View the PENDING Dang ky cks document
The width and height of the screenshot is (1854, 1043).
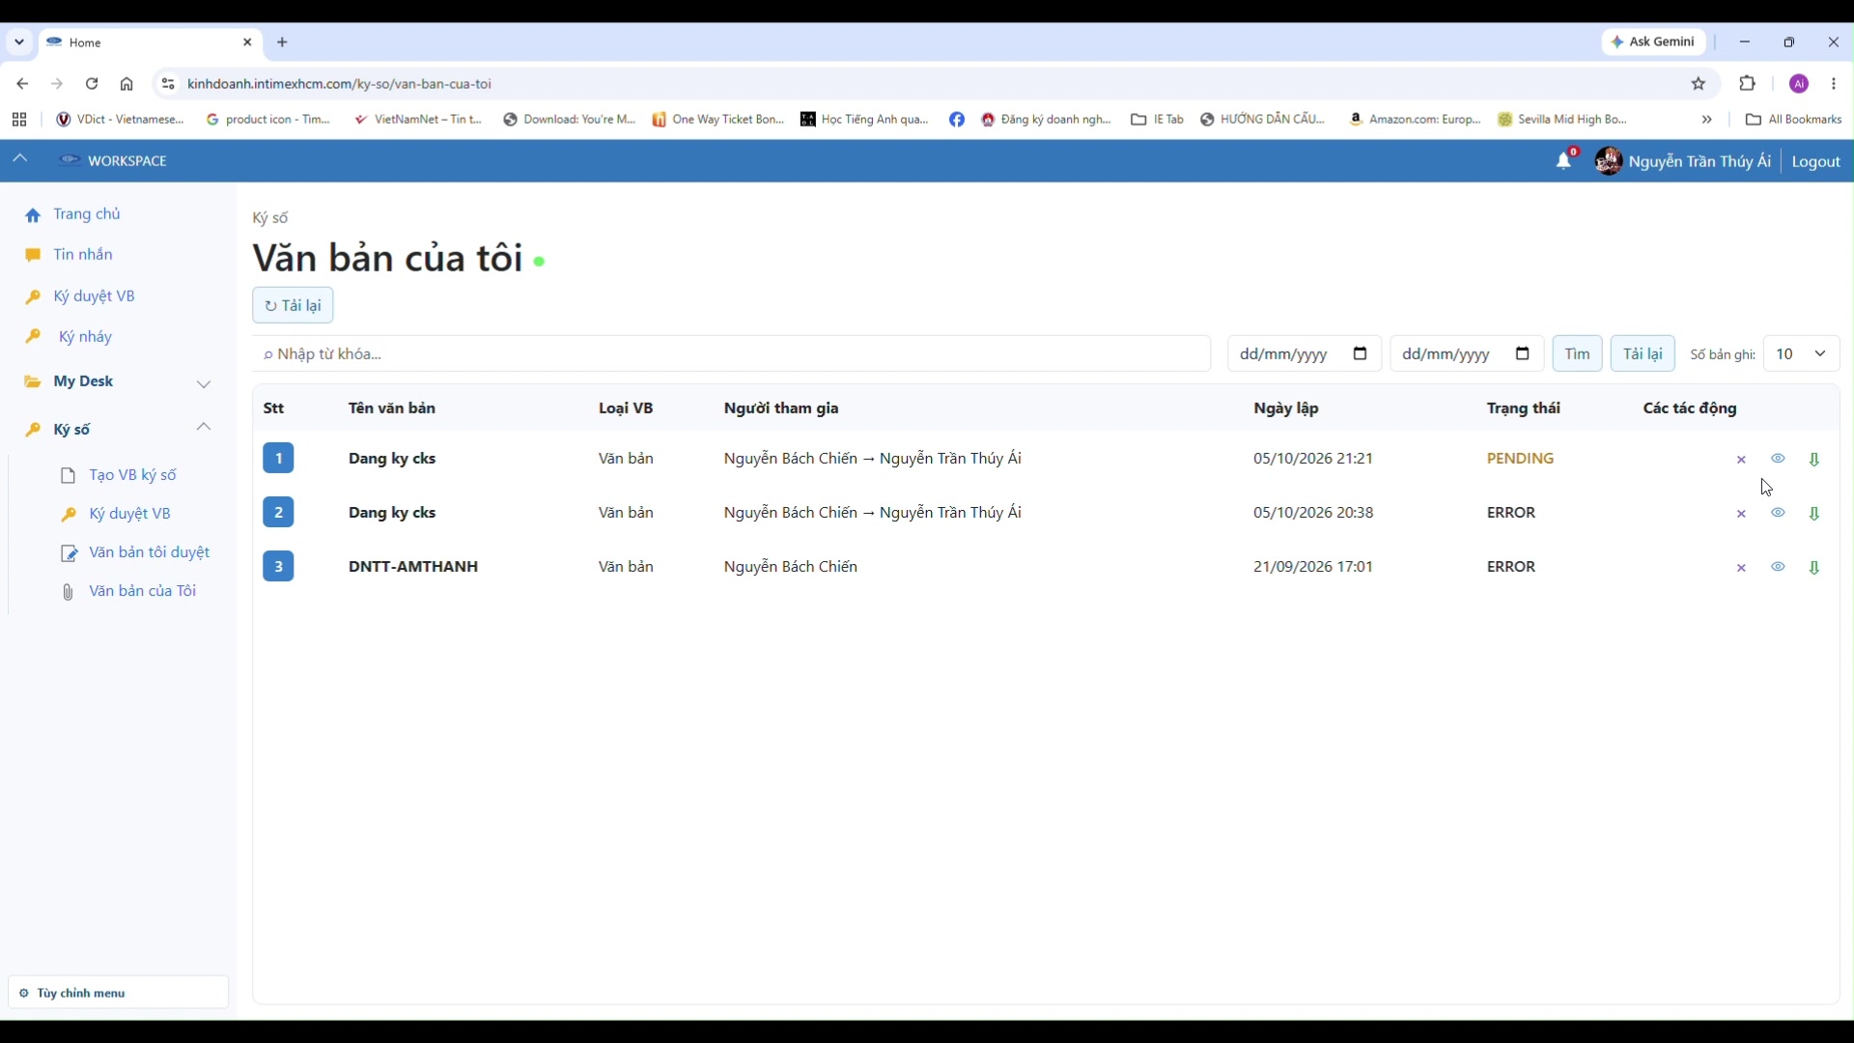(1778, 459)
